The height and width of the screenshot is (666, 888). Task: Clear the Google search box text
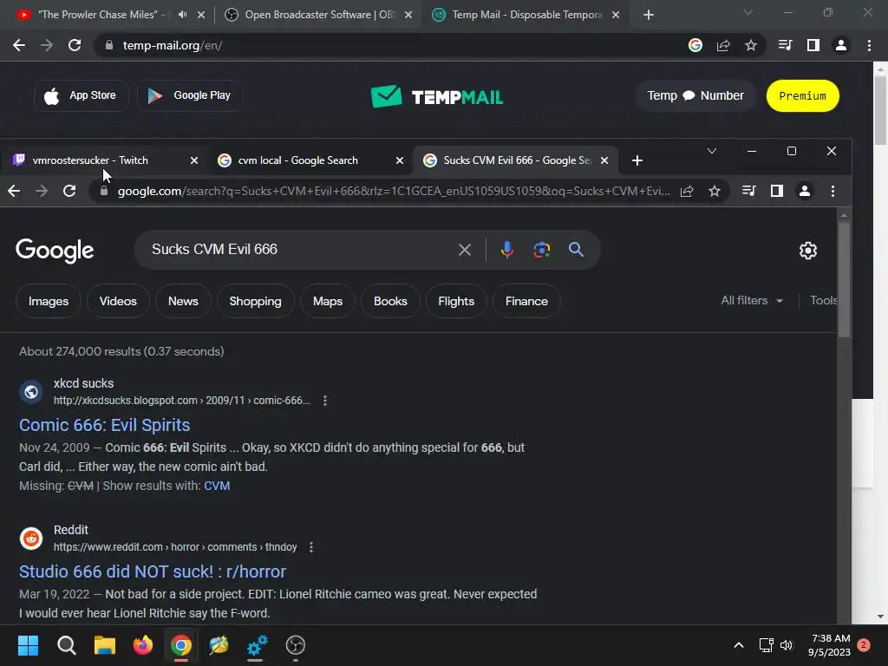tap(465, 250)
